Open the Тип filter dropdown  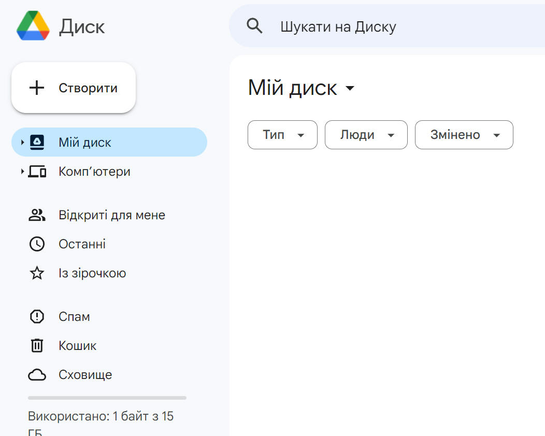coord(282,135)
